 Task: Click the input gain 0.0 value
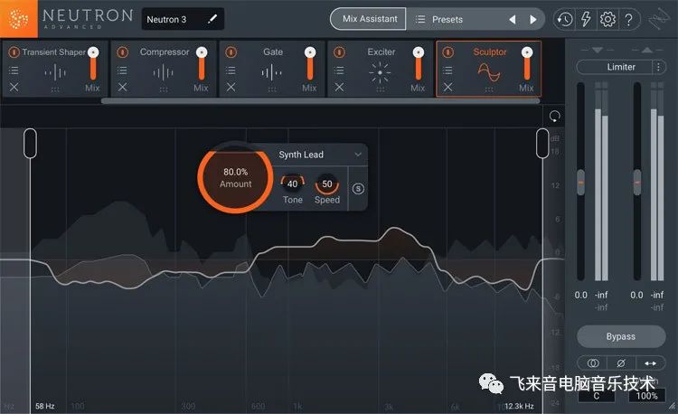pyautogui.click(x=580, y=295)
